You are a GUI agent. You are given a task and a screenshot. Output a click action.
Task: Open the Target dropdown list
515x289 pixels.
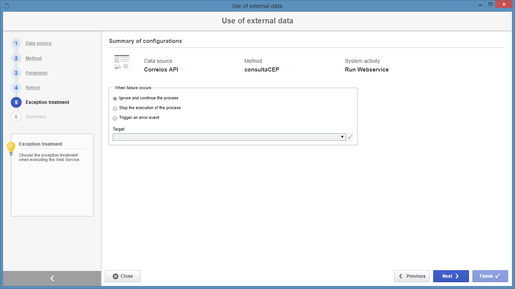coord(229,137)
